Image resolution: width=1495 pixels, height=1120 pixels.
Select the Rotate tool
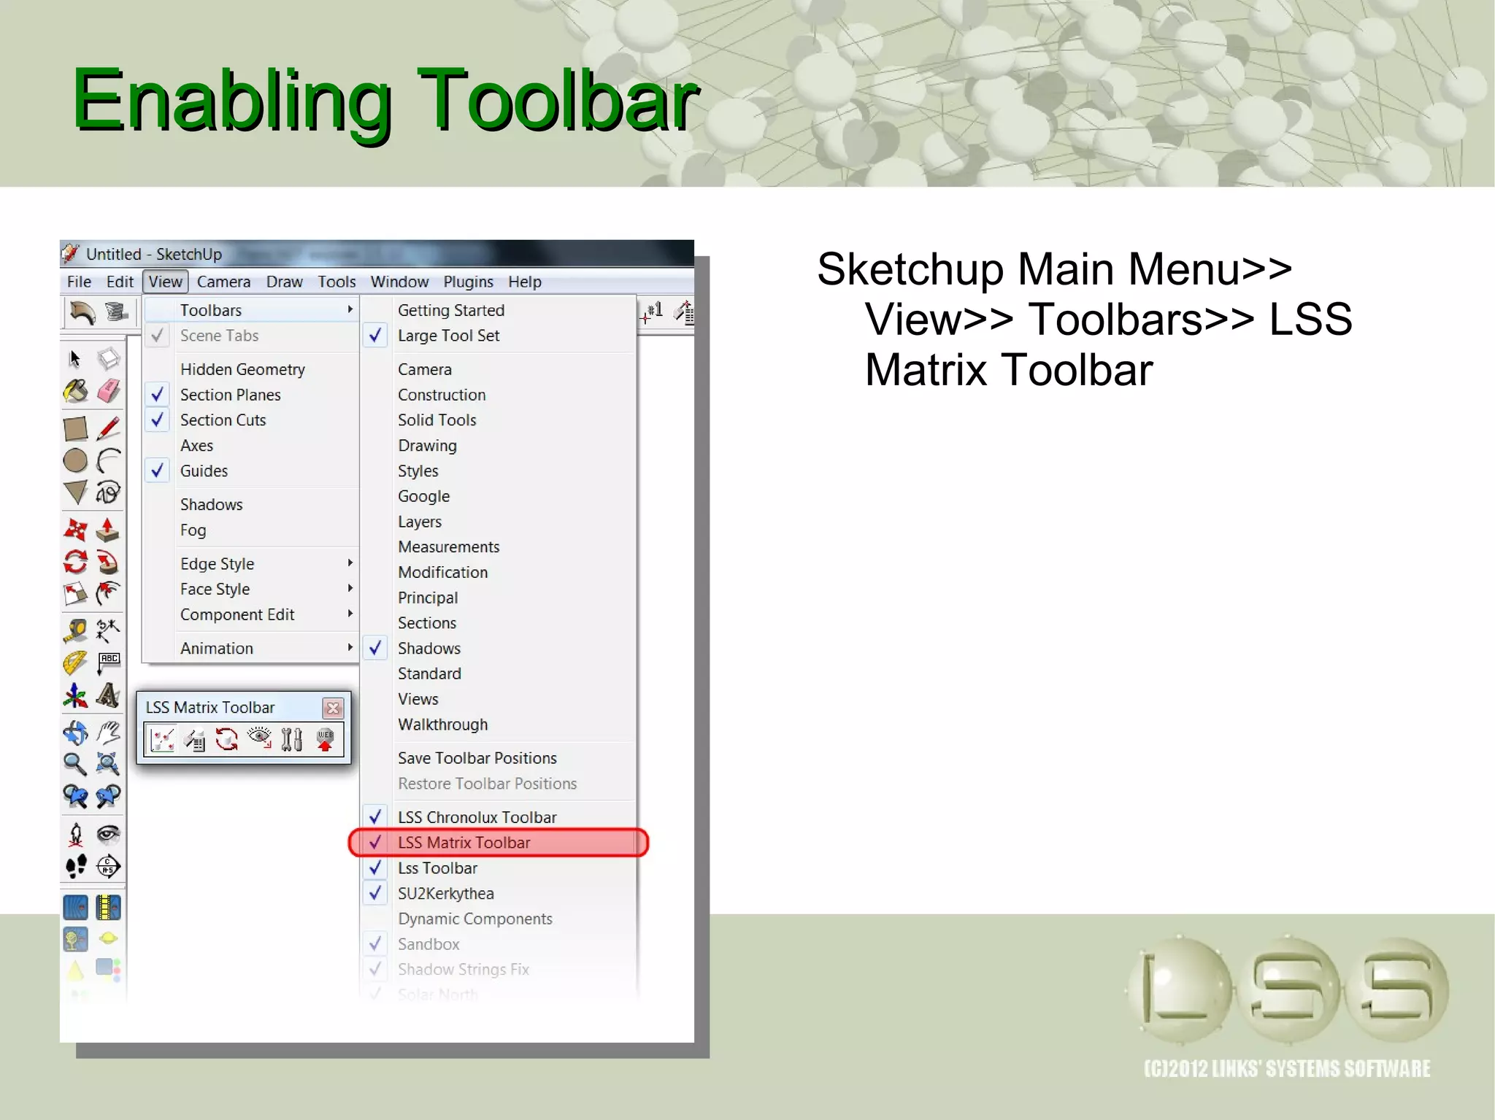tap(75, 563)
